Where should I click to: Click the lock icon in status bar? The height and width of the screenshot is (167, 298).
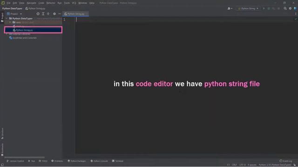pyautogui.click(x=295, y=165)
